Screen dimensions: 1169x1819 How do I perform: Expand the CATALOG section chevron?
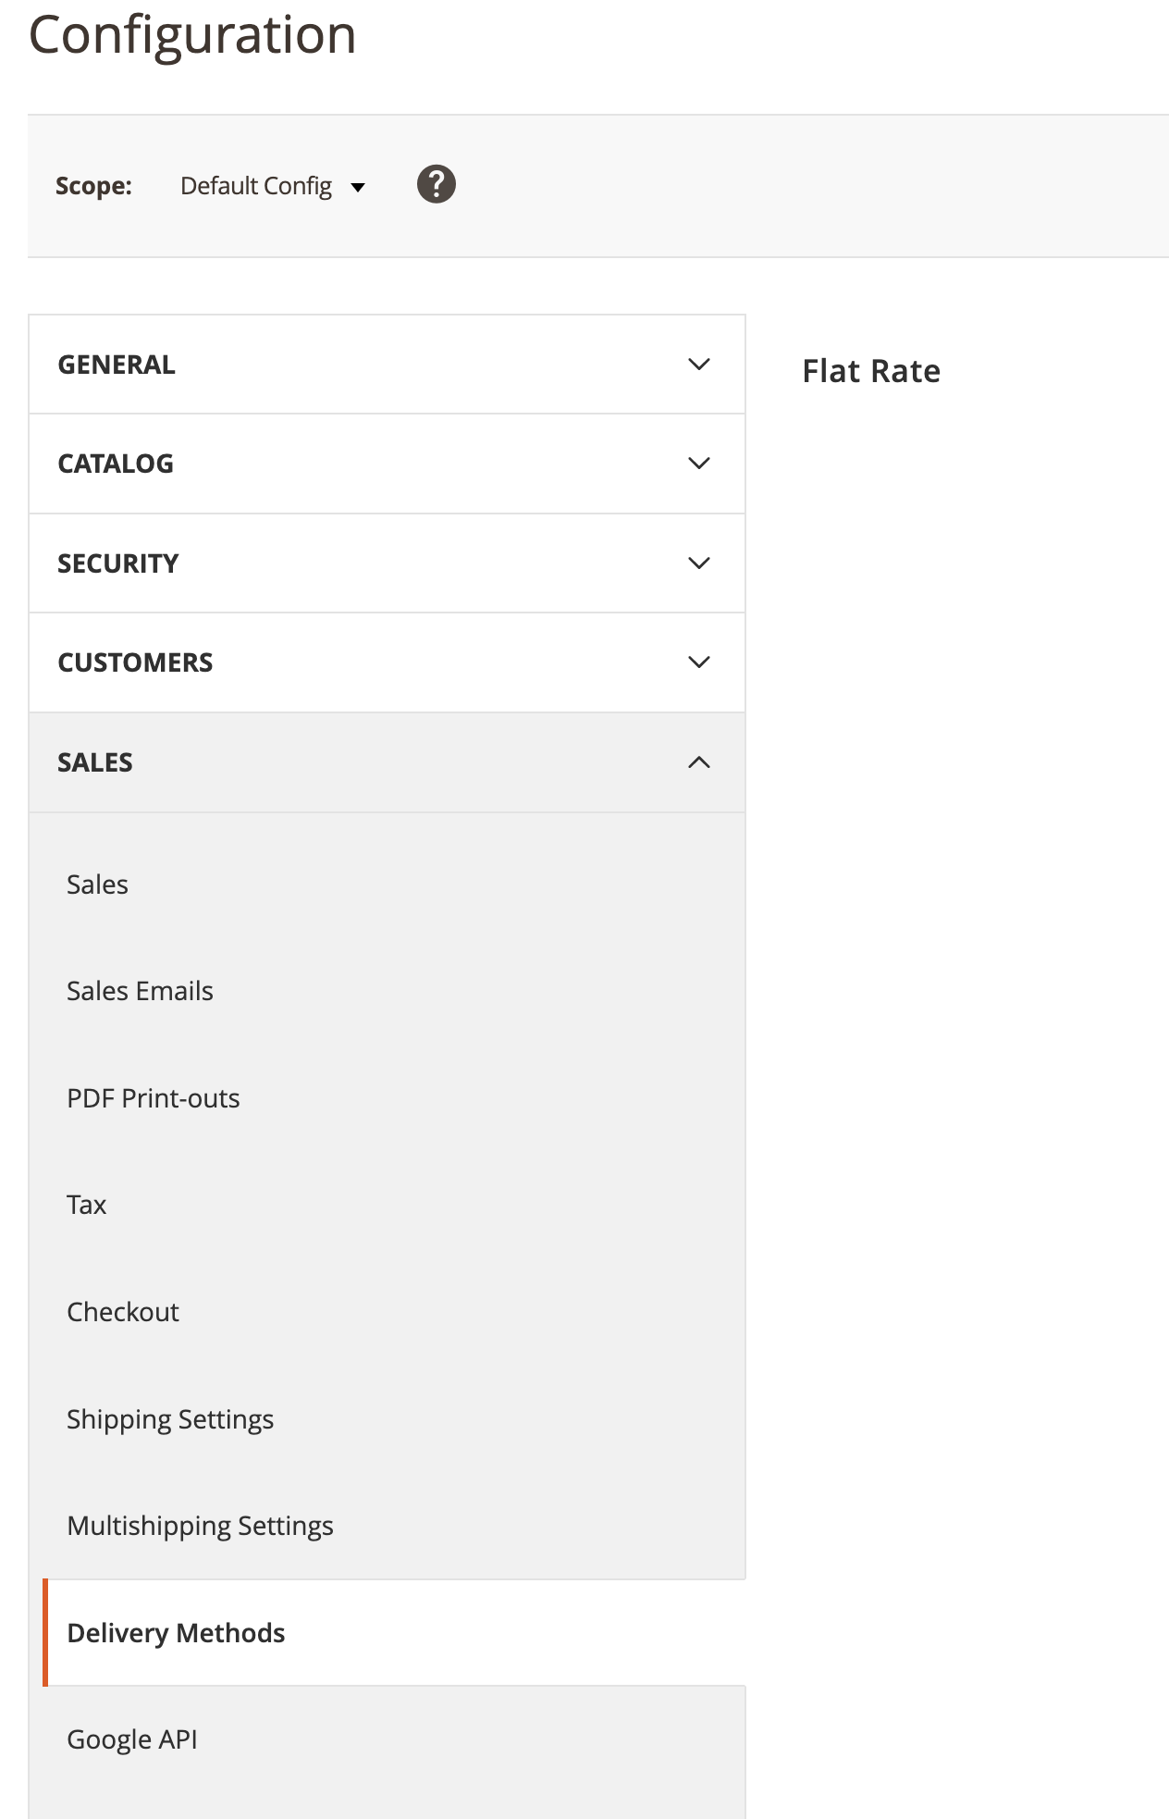699,464
